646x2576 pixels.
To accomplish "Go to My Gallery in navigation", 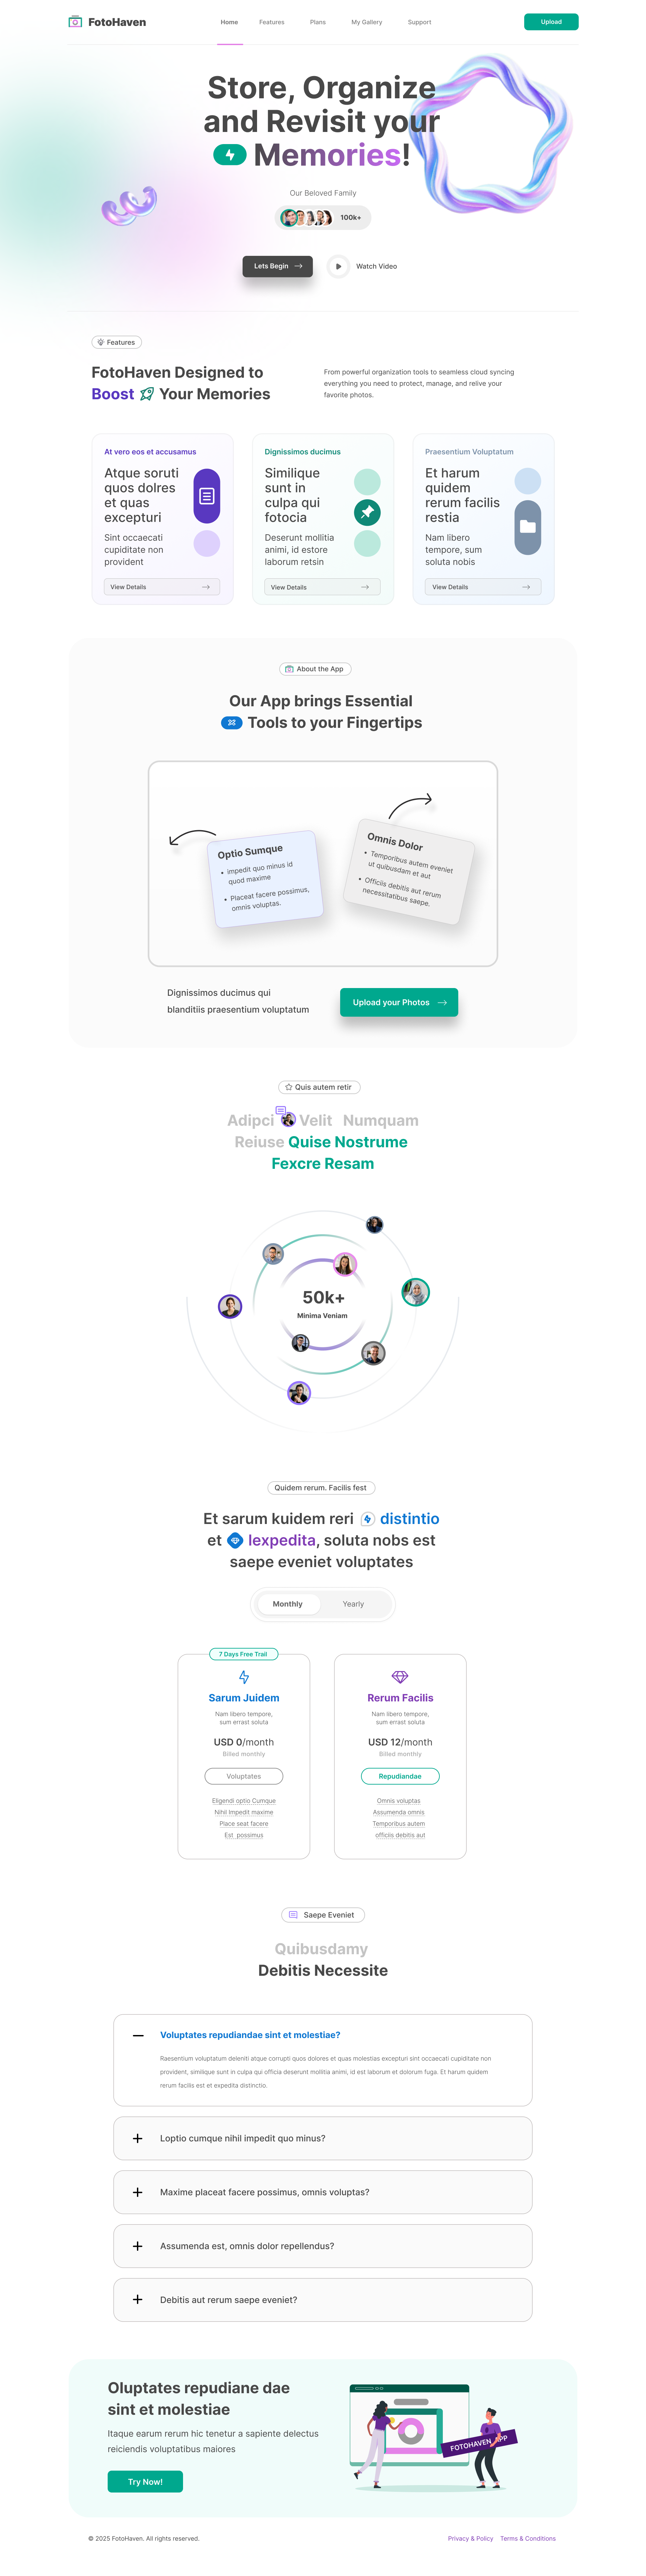I will click(x=366, y=22).
